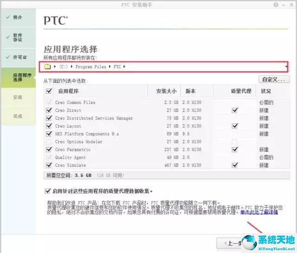Viewport: 297px width, 253px height.
Task: Select the Creo Simulate row name
Action: (x=70, y=165)
